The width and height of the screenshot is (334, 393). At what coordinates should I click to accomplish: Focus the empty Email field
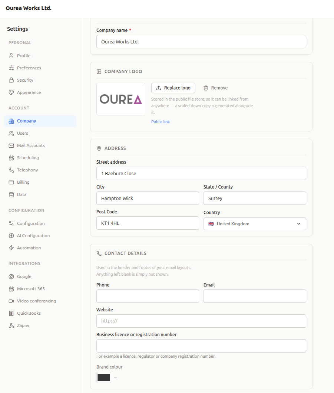click(255, 296)
